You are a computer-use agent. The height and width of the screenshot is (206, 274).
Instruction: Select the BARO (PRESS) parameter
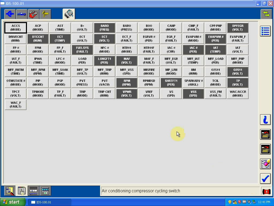(x=127, y=28)
